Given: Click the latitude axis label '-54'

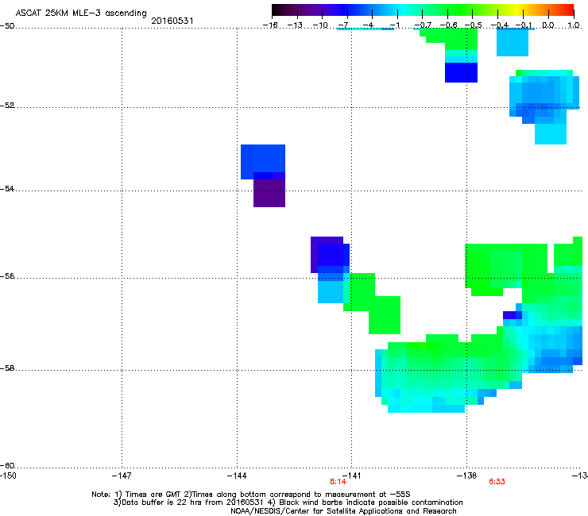Looking at the screenshot, I should pyautogui.click(x=7, y=188).
